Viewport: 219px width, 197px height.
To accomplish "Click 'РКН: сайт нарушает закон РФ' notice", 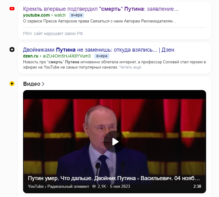I will tap(53, 33).
